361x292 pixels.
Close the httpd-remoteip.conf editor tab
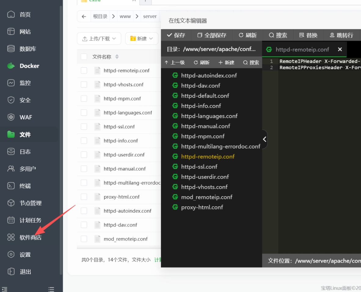[x=340, y=49]
